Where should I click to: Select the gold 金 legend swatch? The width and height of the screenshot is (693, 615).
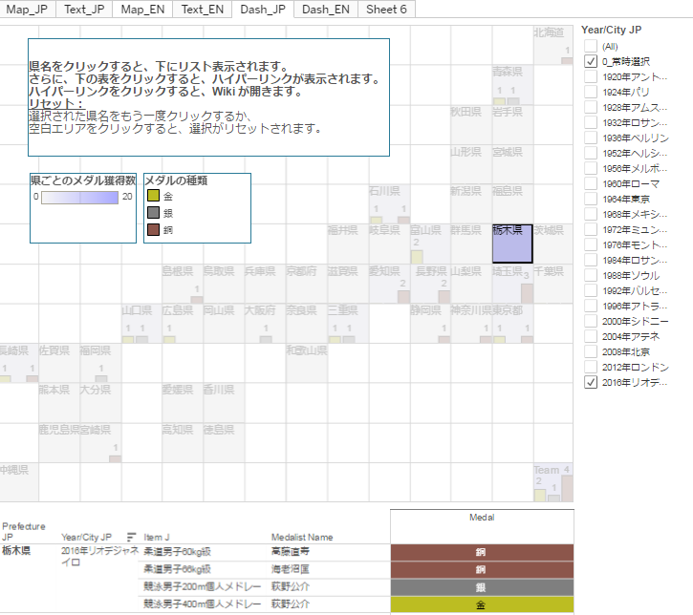[x=153, y=196]
